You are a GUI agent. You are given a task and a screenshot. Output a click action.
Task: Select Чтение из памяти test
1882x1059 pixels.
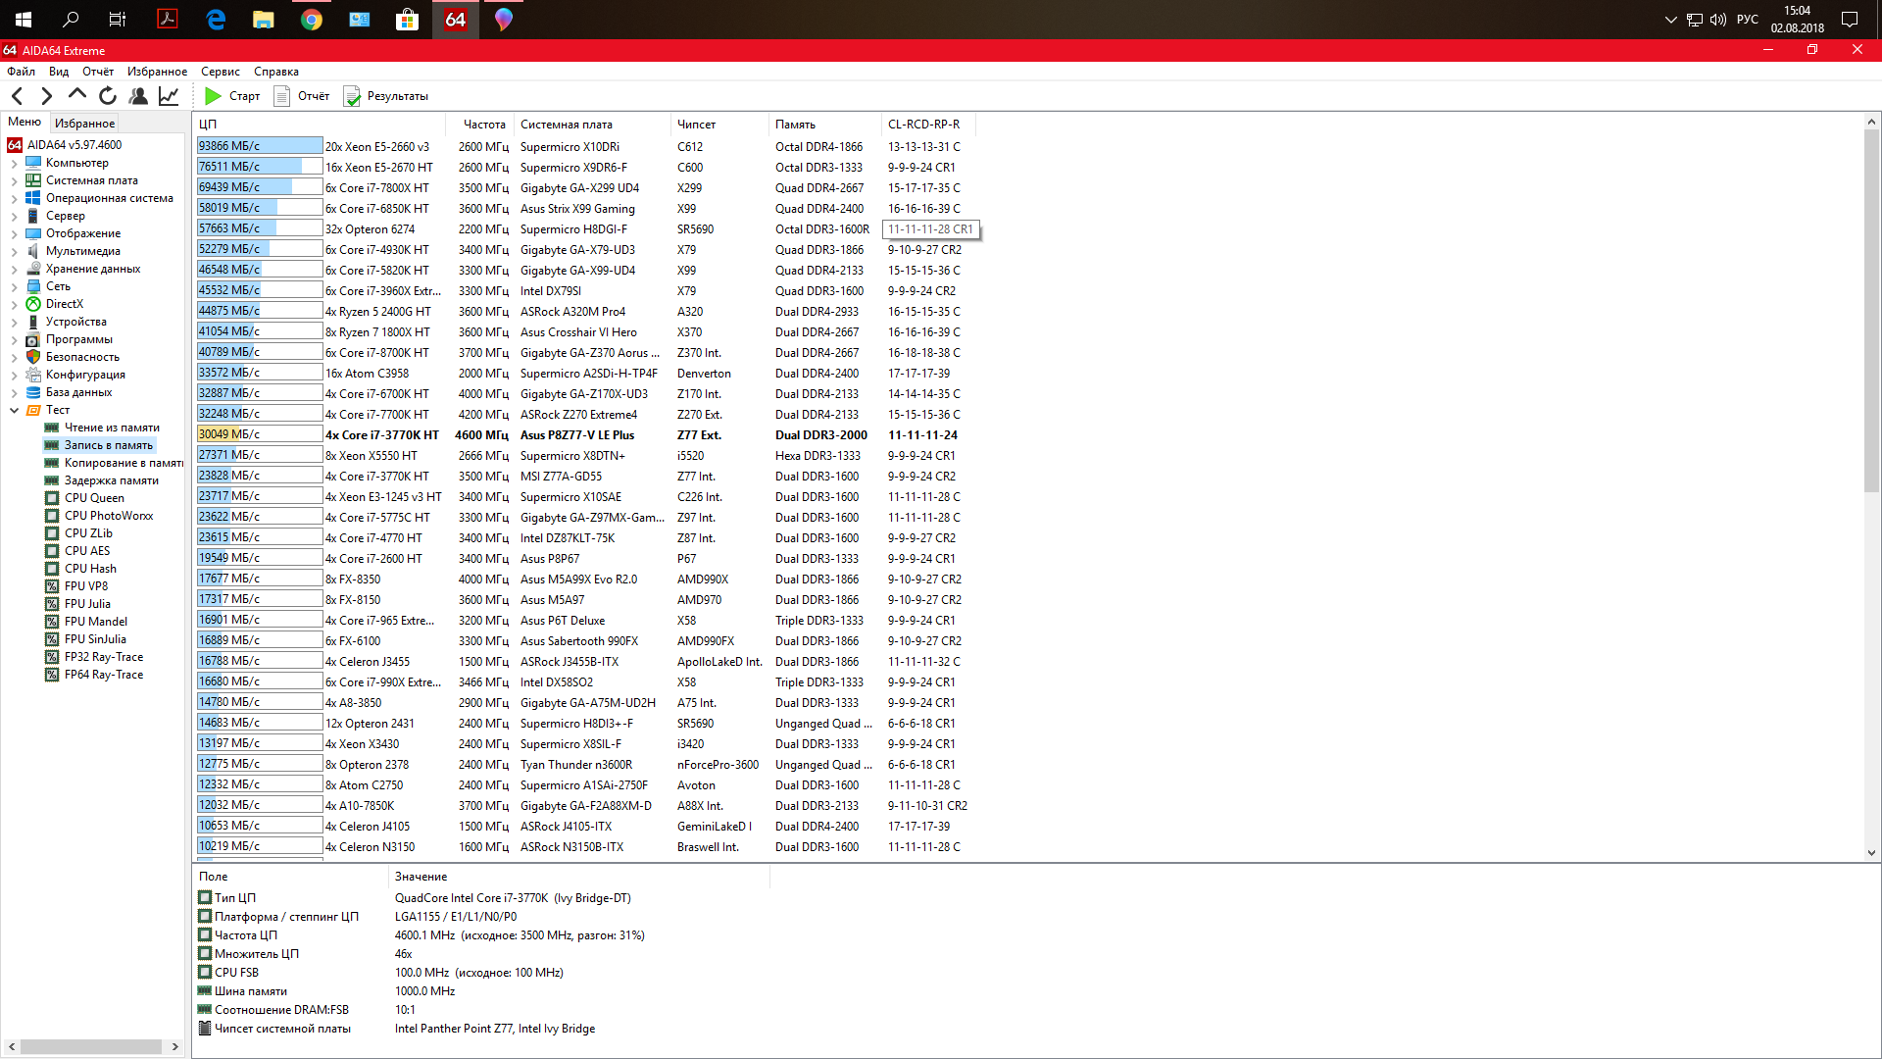(111, 428)
